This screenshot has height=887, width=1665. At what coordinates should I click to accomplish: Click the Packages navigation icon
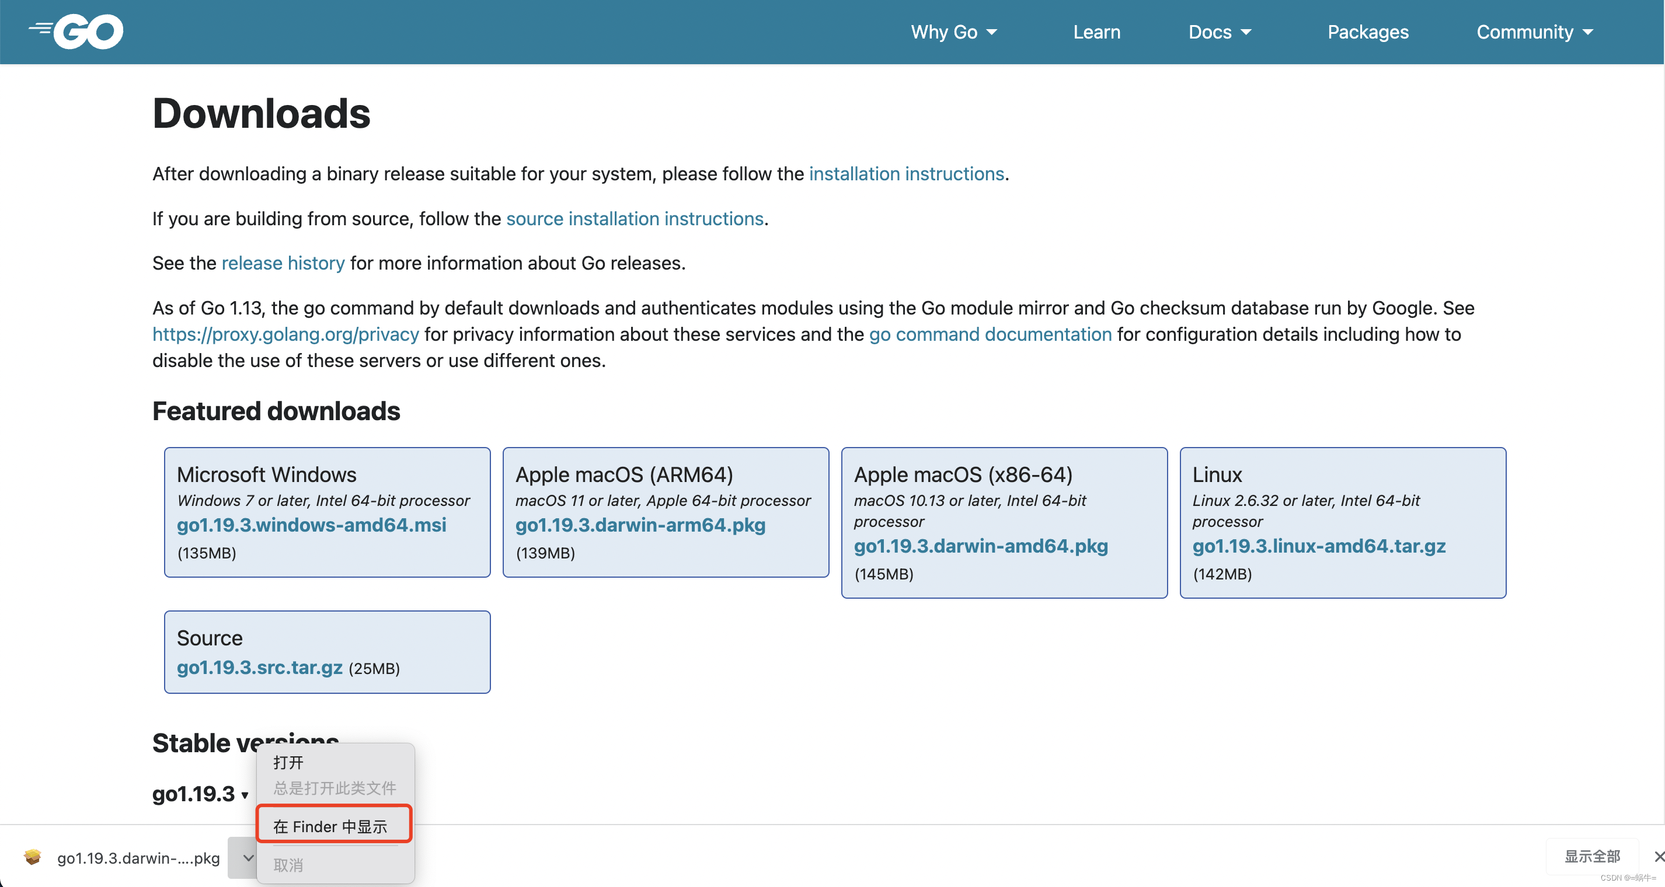(1369, 32)
